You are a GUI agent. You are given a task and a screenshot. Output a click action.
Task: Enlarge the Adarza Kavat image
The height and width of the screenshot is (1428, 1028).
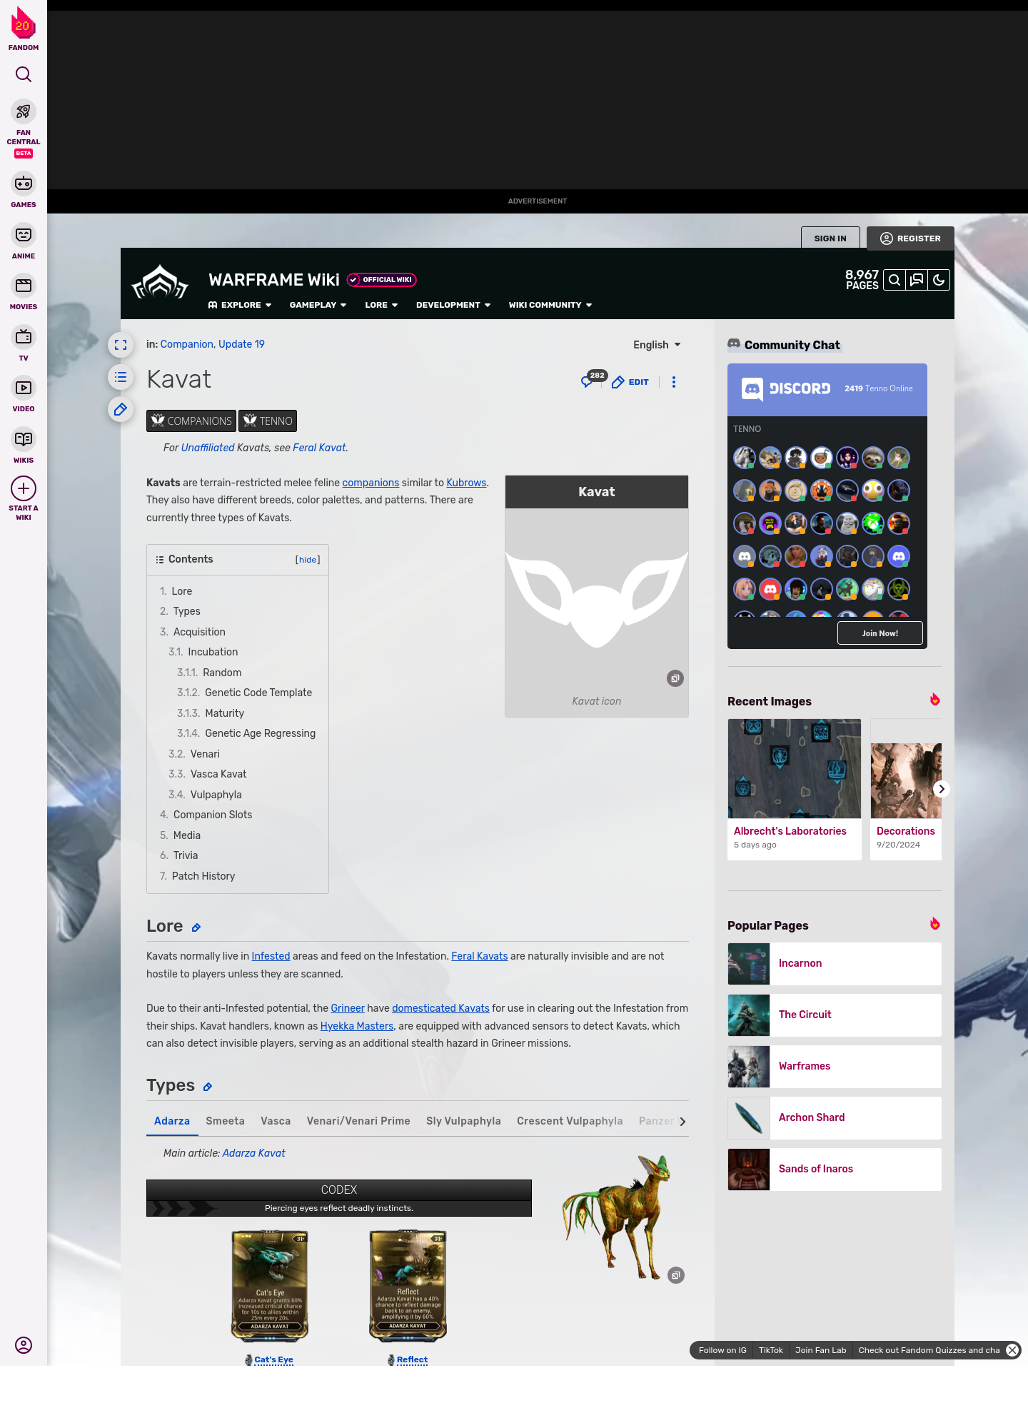(676, 1275)
